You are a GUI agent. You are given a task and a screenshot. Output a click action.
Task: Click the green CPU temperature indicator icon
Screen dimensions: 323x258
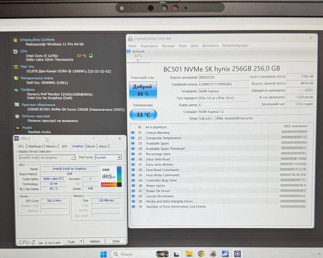[x=91, y=56]
